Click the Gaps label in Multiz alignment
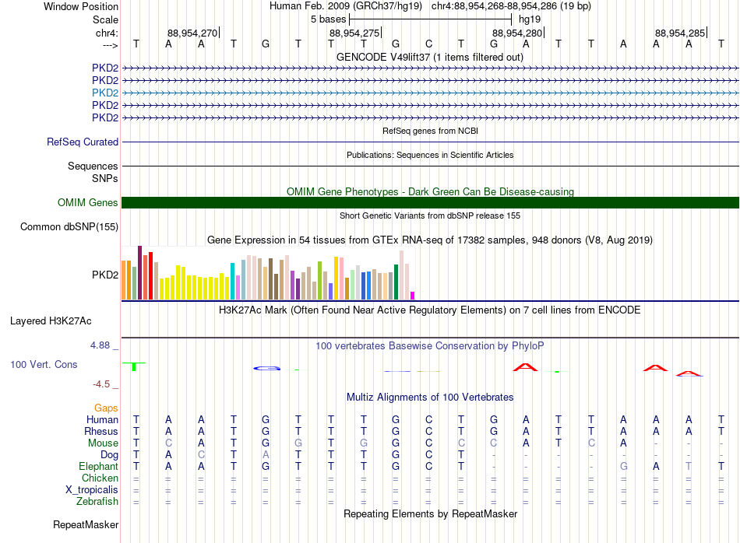Image resolution: width=740 pixels, height=543 pixels. tap(106, 408)
